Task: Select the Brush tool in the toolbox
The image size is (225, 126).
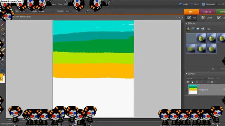Action: [3, 35]
